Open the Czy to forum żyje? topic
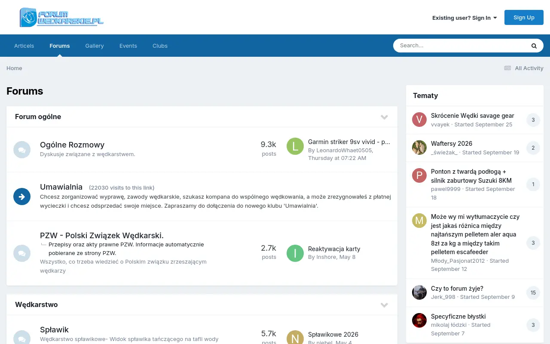The height and width of the screenshot is (344, 550). click(x=457, y=289)
